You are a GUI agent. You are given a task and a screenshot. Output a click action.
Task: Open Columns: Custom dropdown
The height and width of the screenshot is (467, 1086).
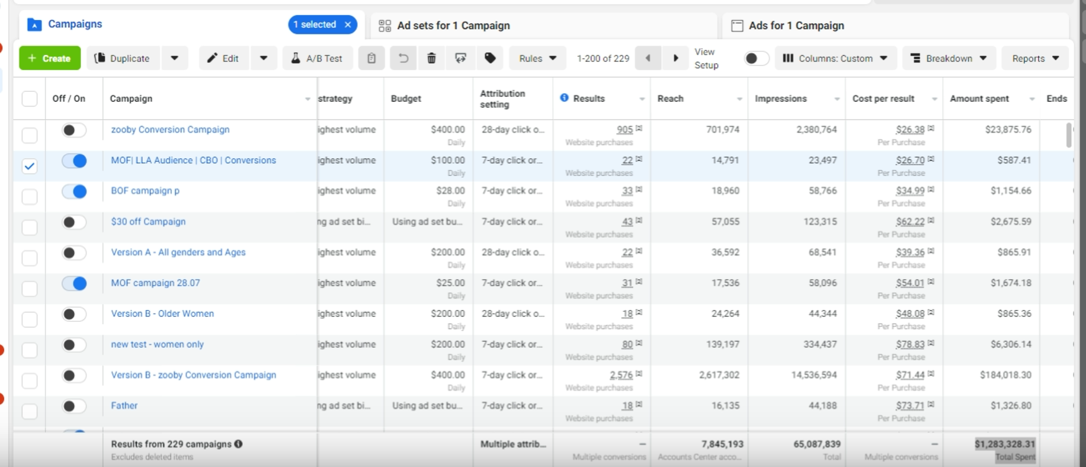[x=835, y=58]
